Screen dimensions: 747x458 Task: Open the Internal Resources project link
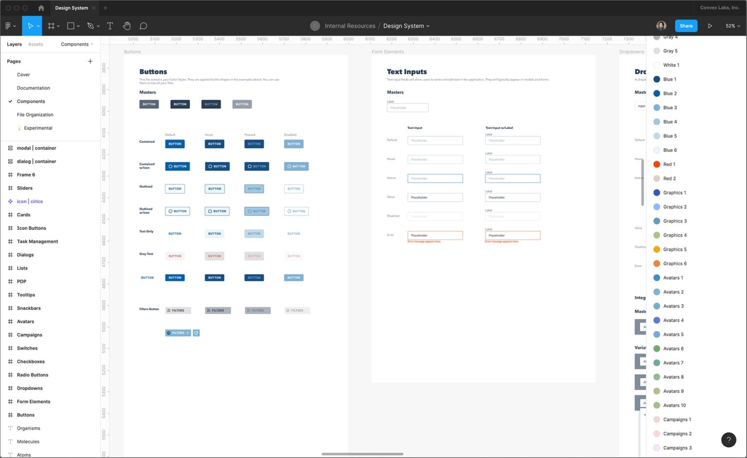click(350, 26)
